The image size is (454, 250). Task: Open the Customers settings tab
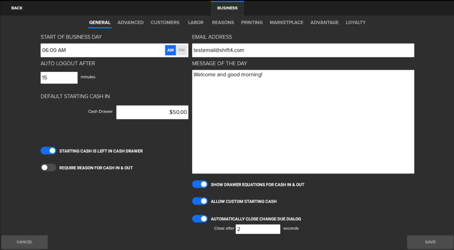click(x=165, y=22)
